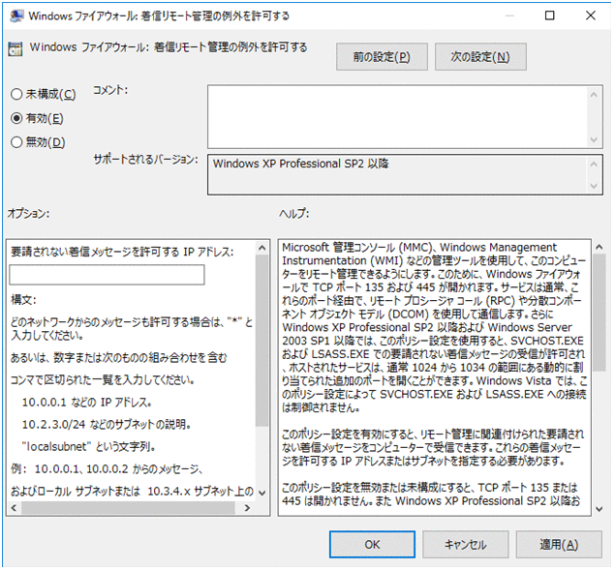Image resolution: width=615 pixels, height=570 pixels.
Task: Click the キャンセル button
Action: pyautogui.click(x=466, y=545)
